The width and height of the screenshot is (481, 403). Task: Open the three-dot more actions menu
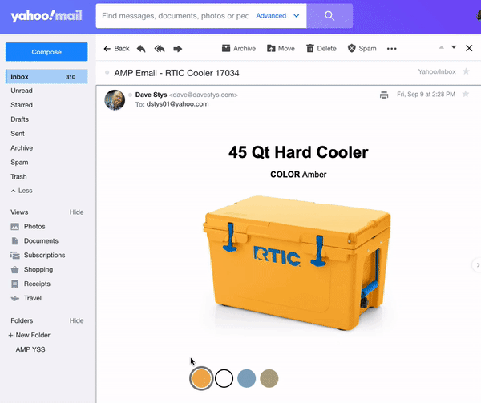click(392, 49)
